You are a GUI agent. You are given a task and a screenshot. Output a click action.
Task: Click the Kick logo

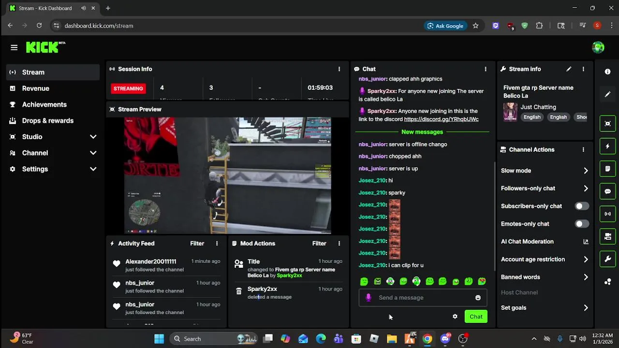point(45,47)
